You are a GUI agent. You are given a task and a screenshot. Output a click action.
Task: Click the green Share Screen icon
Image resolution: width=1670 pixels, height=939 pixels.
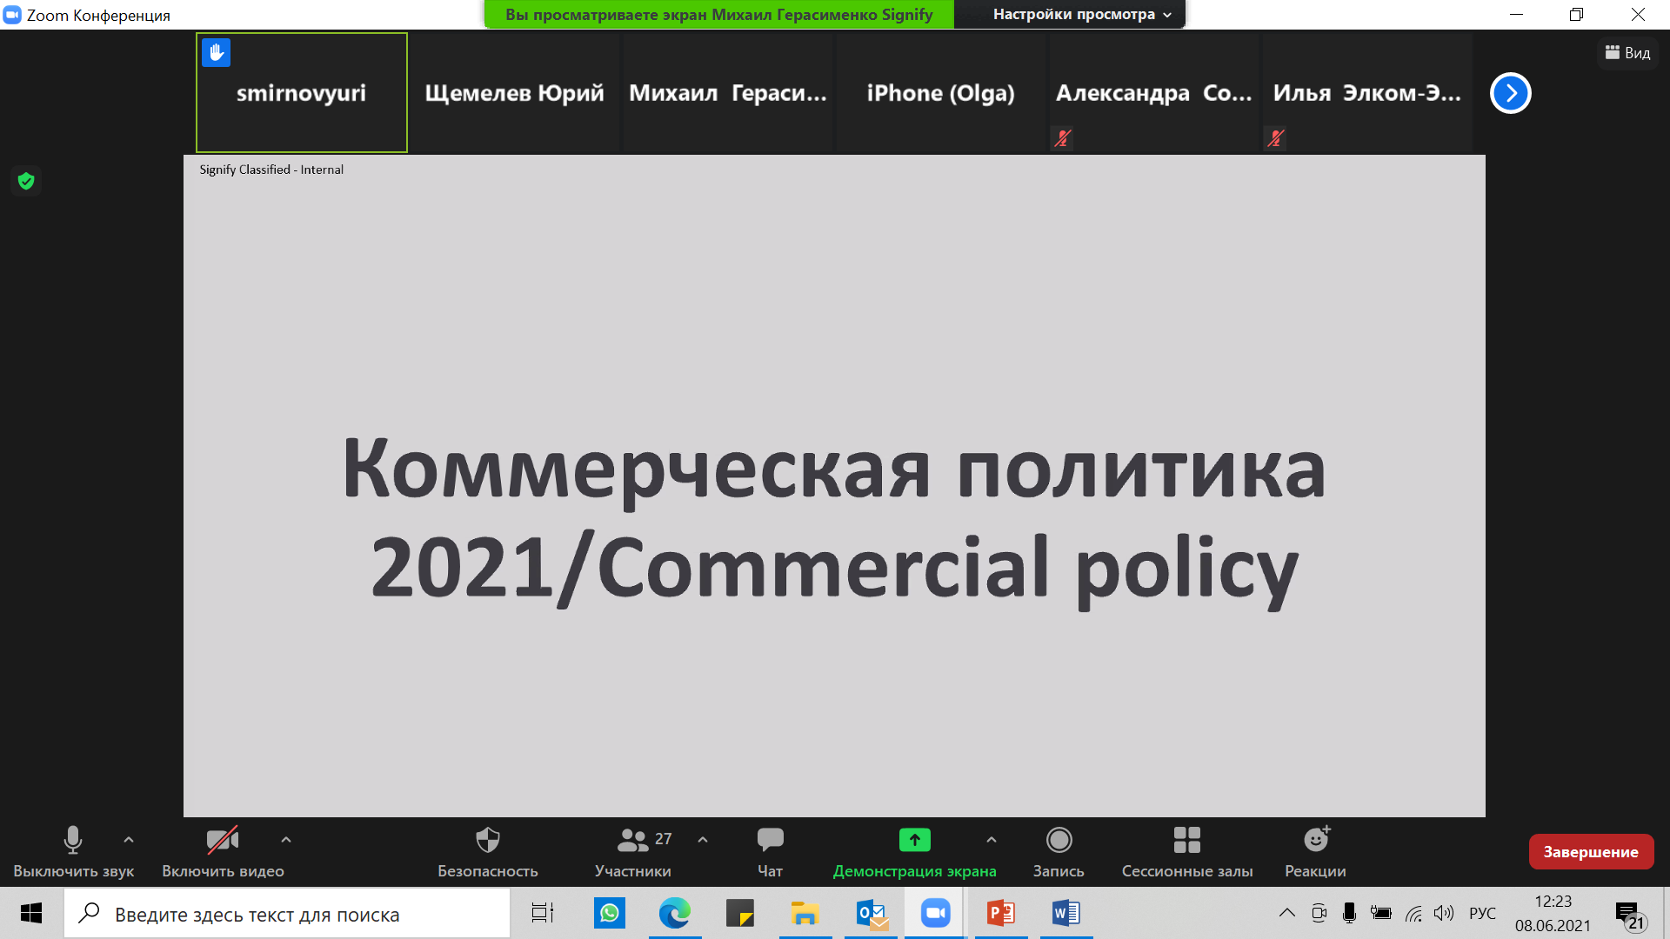[x=914, y=840]
